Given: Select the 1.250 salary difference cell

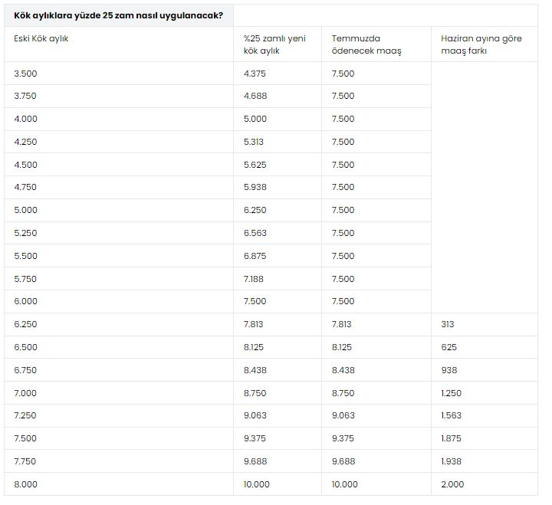Looking at the screenshot, I should coord(452,393).
